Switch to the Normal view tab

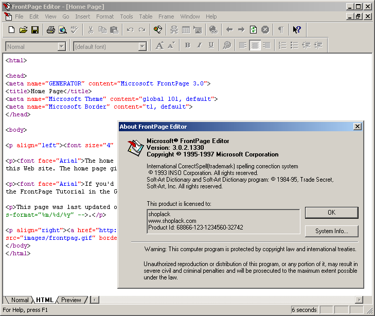tap(20, 300)
